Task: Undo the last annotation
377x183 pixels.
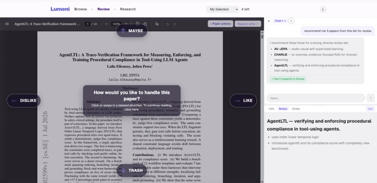Action: pyautogui.click(x=167, y=24)
